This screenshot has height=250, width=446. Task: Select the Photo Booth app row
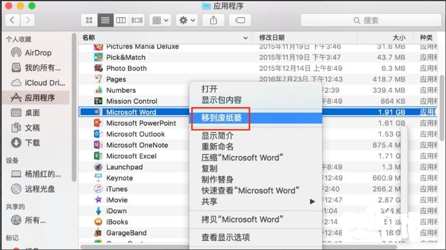point(258,68)
